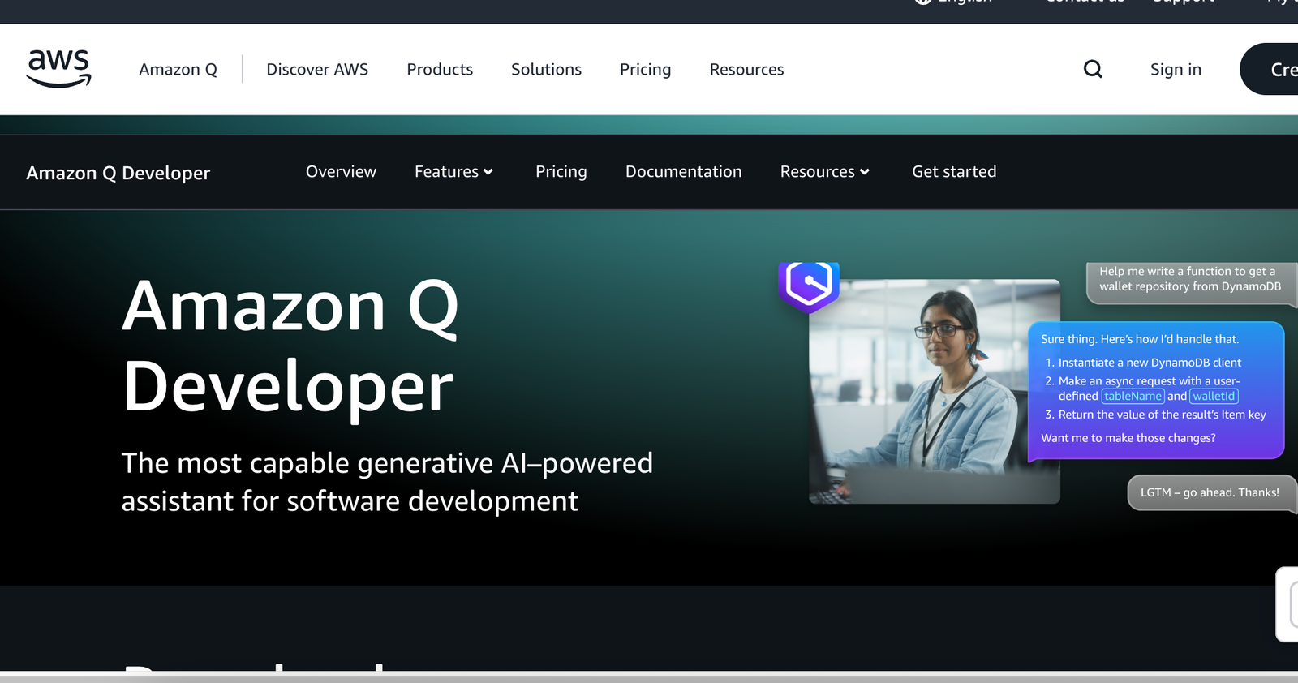Click the developer photo thumbnail
The height and width of the screenshot is (683, 1298).
click(935, 392)
